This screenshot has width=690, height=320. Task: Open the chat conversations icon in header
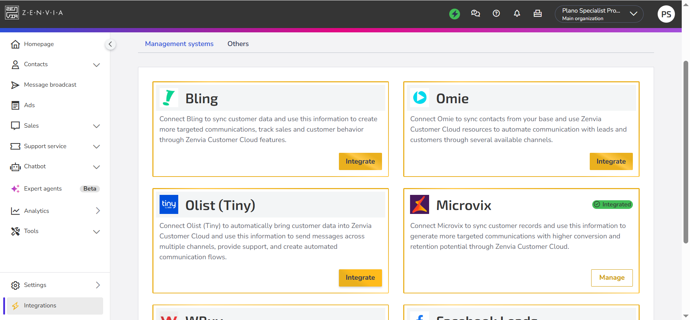coord(475,14)
